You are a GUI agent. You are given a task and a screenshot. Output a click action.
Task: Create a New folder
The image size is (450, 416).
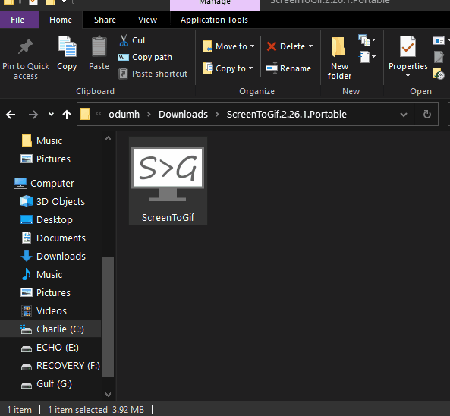click(339, 58)
